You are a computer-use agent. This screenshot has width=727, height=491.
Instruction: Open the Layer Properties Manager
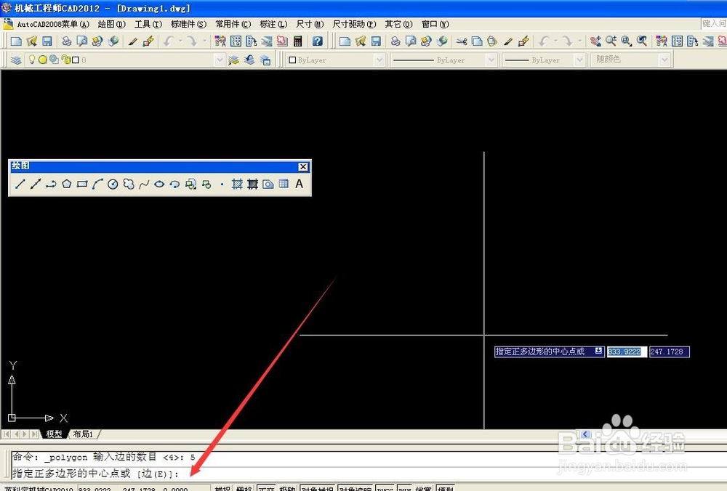pyautogui.click(x=16, y=60)
